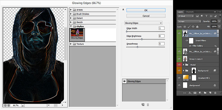Hide Group 1 copy 2 layer

pyautogui.click(x=179, y=59)
